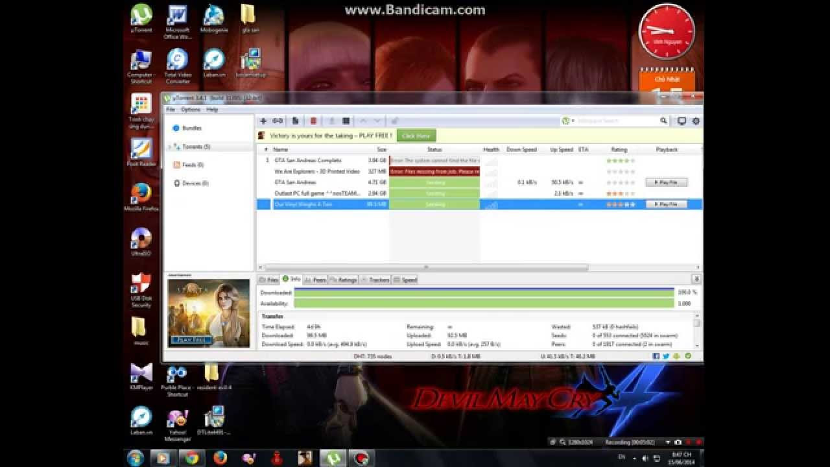Click the Availability bar in Info tab
Image resolution: width=830 pixels, height=467 pixels.
point(484,303)
